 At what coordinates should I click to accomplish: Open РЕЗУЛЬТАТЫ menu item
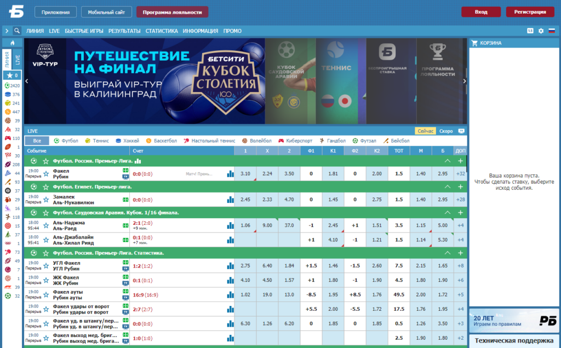[x=124, y=31]
